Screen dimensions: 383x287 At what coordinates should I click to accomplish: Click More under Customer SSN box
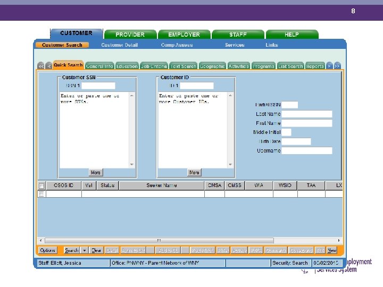point(96,173)
